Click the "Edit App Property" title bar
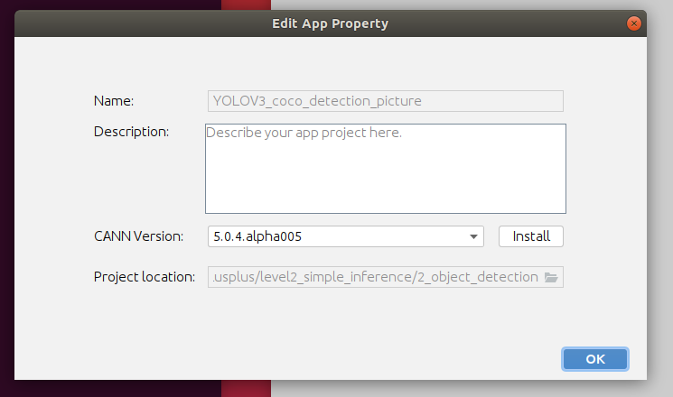The image size is (673, 397). [x=330, y=23]
